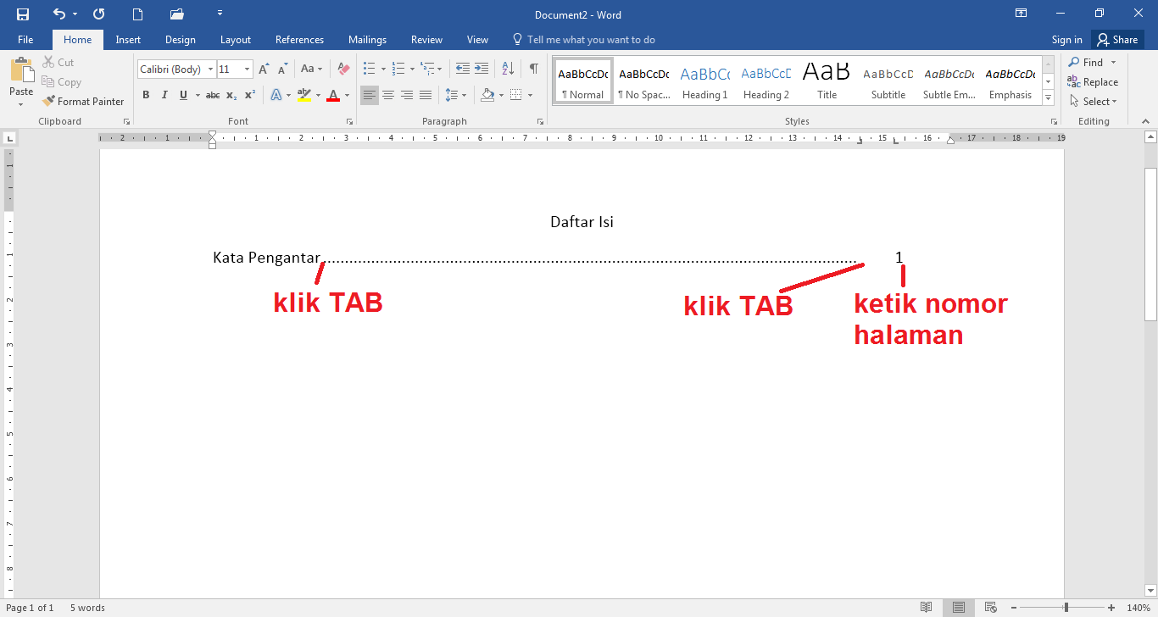1158x617 pixels.
Task: Open the borders dropdown arrow
Action: [x=530, y=95]
